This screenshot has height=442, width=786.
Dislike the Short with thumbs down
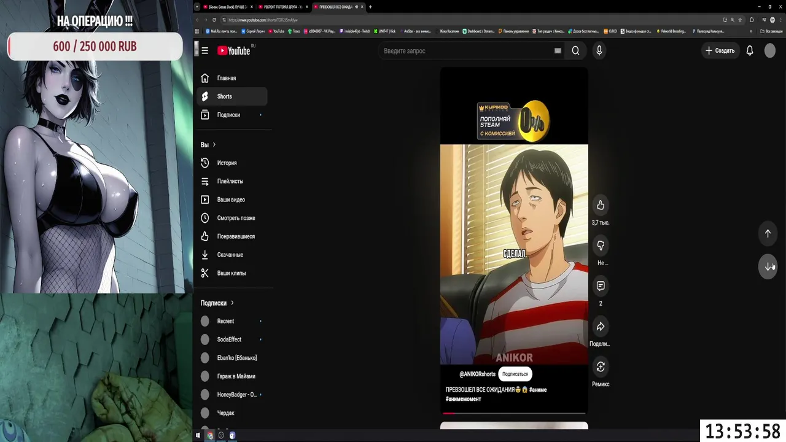click(601, 246)
